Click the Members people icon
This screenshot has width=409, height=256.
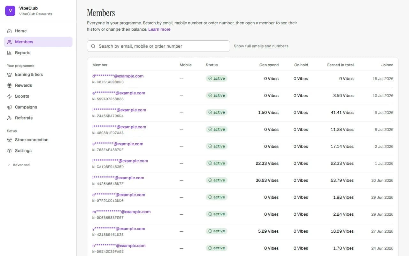10,42
